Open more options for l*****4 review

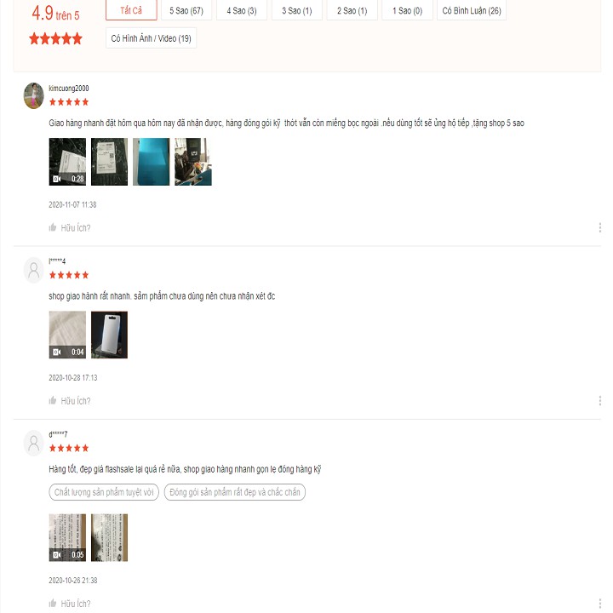pos(599,400)
